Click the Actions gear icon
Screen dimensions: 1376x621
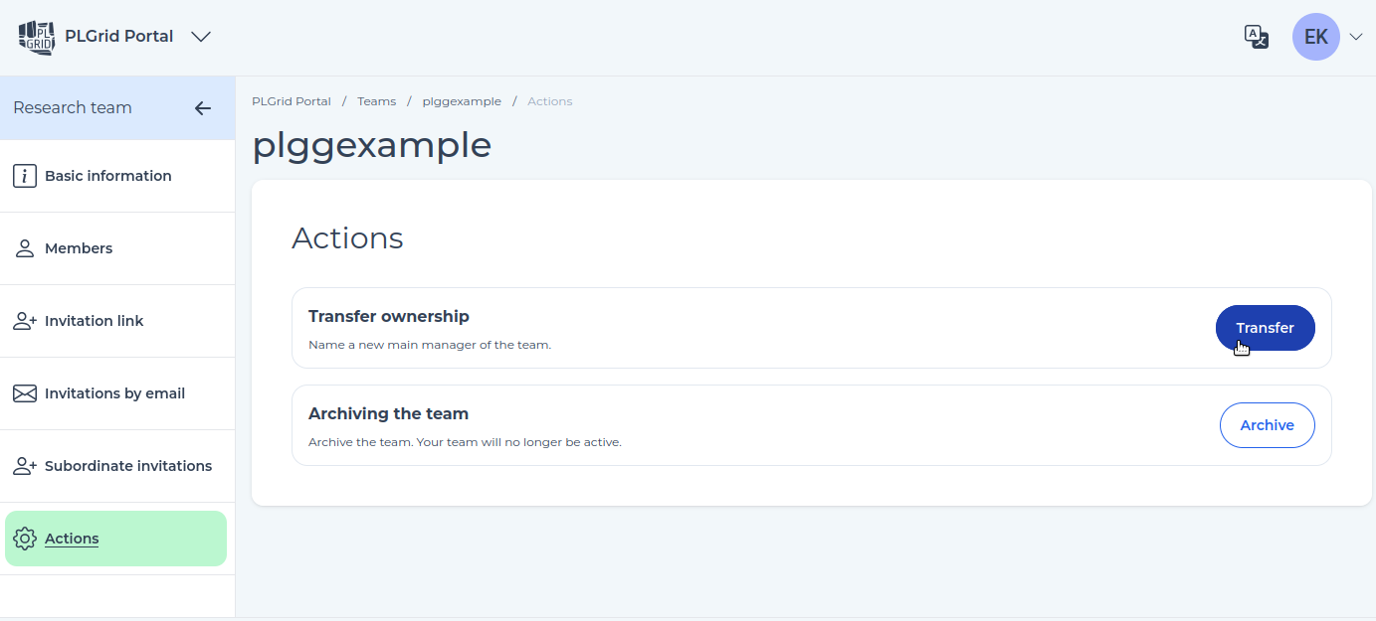click(x=25, y=539)
